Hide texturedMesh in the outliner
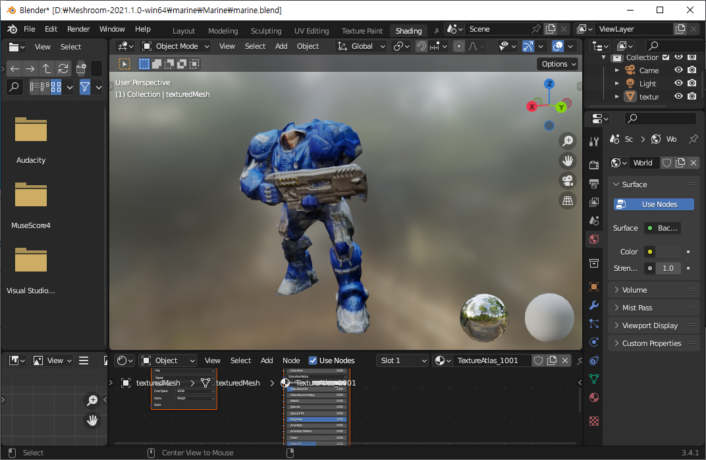The image size is (706, 460). [x=678, y=96]
